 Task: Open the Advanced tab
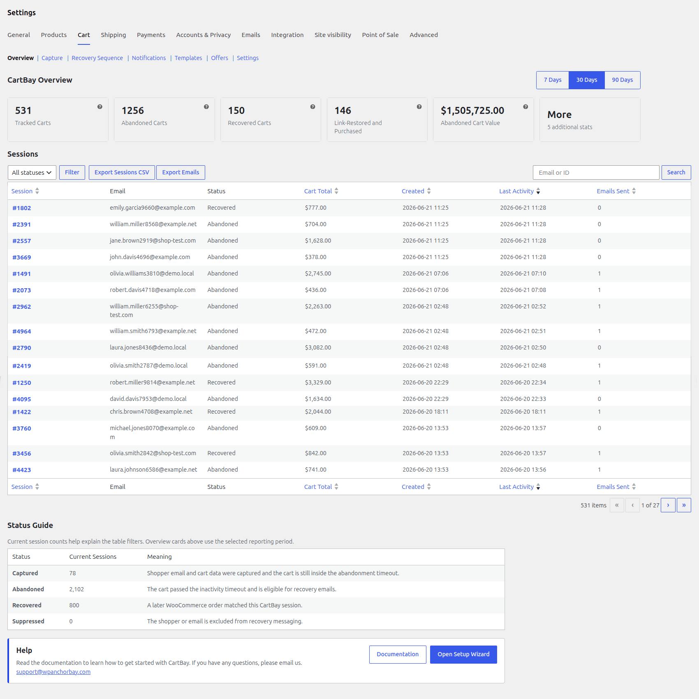424,35
